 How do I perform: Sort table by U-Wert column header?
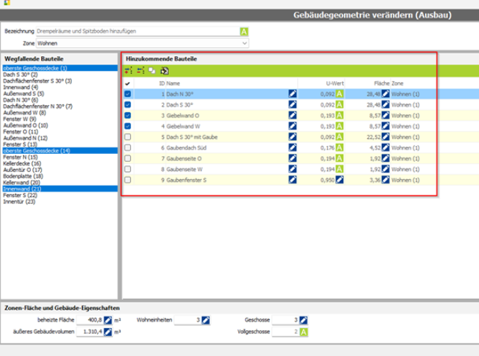(332, 83)
